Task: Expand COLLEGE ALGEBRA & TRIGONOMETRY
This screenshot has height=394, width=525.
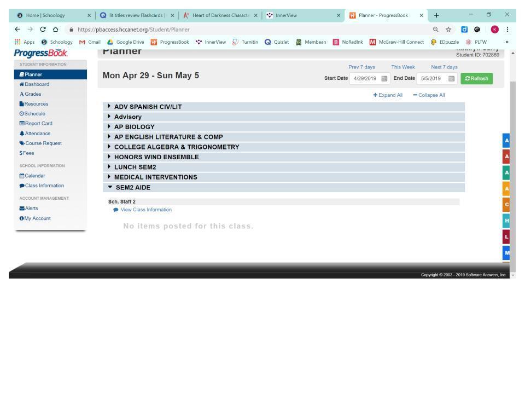Action: tap(284, 147)
